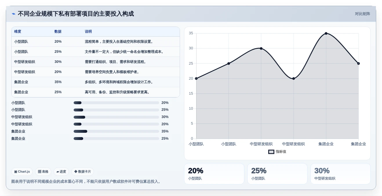Click the chart point at value 30

[261, 48]
